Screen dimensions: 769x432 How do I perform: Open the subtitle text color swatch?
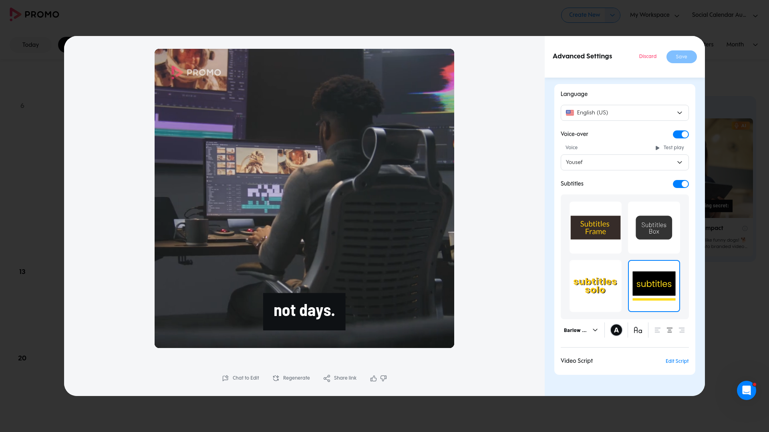click(x=616, y=330)
